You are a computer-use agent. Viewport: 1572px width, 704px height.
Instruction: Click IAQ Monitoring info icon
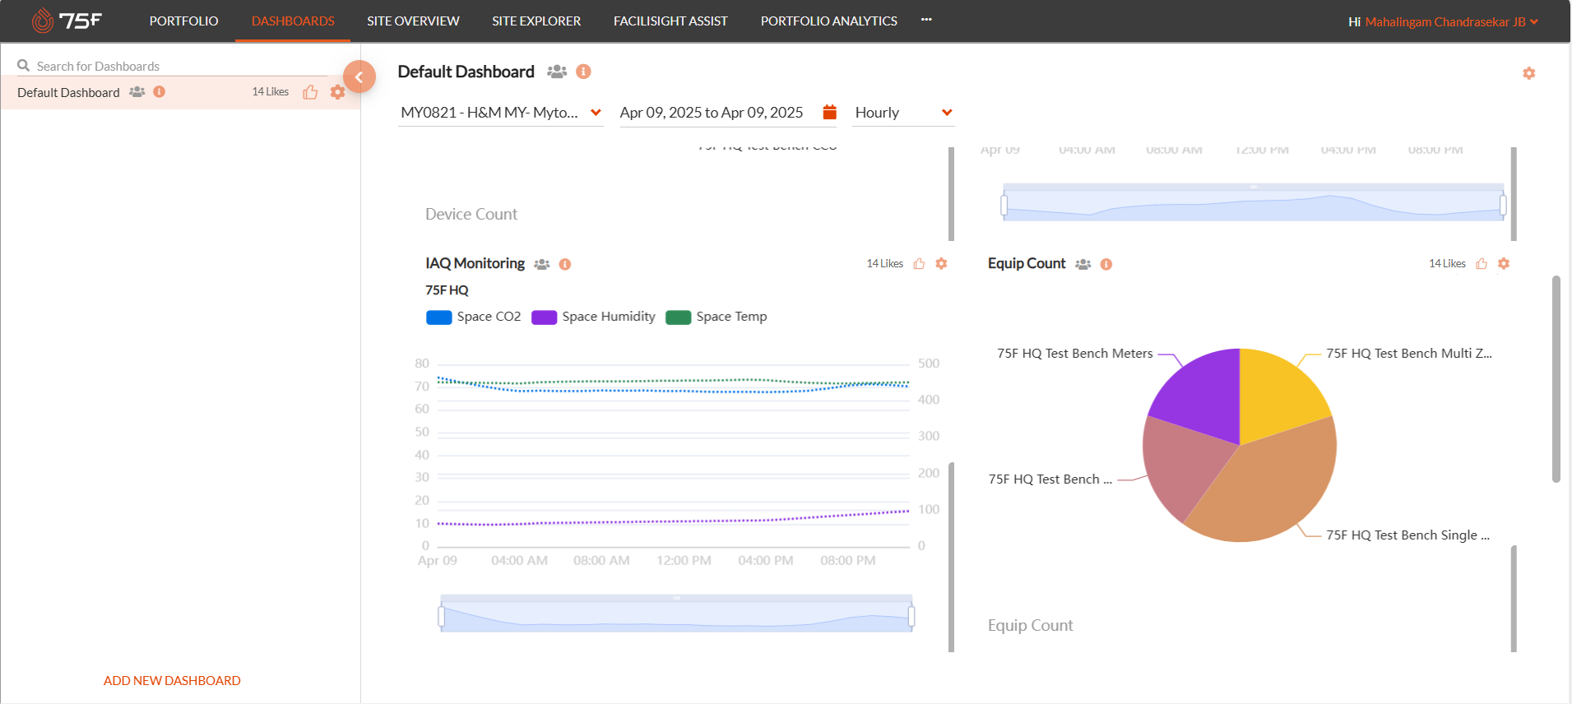tap(565, 264)
